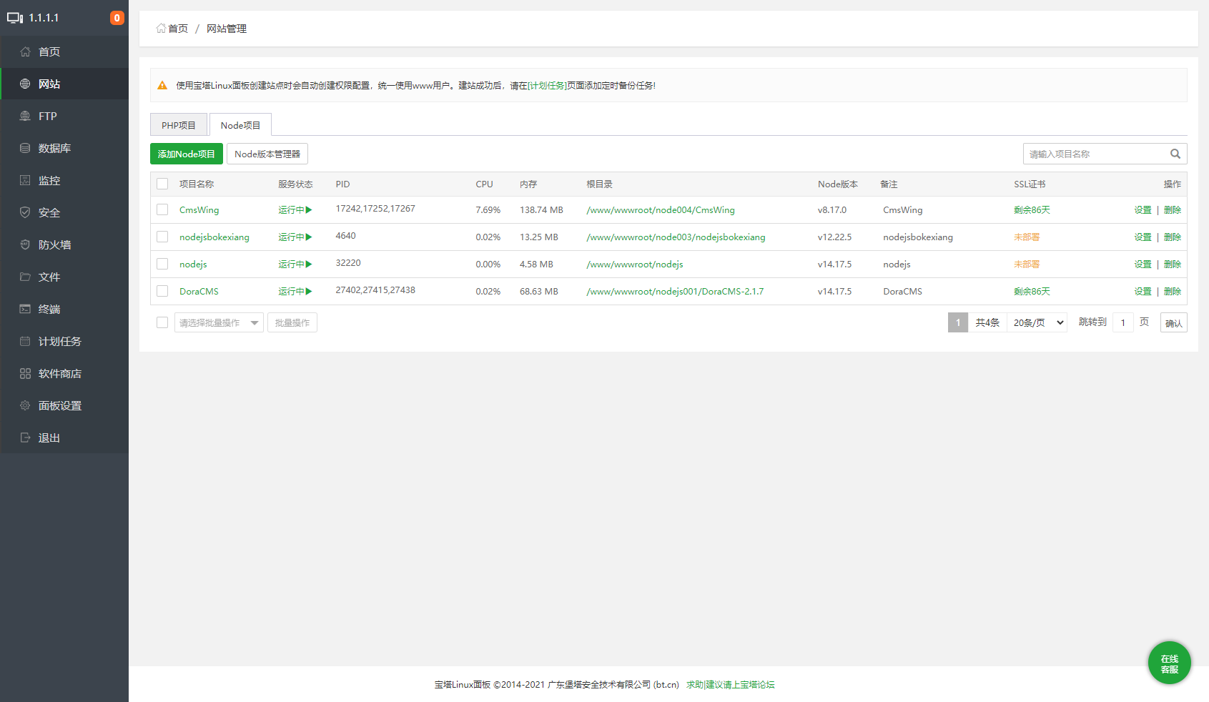Click the breadcrumb home icon
The height and width of the screenshot is (702, 1209).
161,29
